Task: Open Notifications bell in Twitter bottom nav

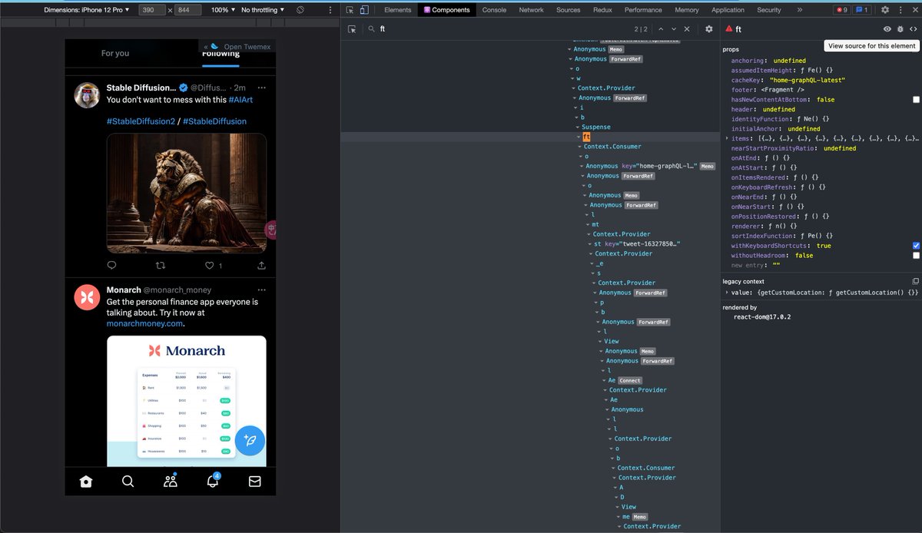Action: pyautogui.click(x=213, y=481)
